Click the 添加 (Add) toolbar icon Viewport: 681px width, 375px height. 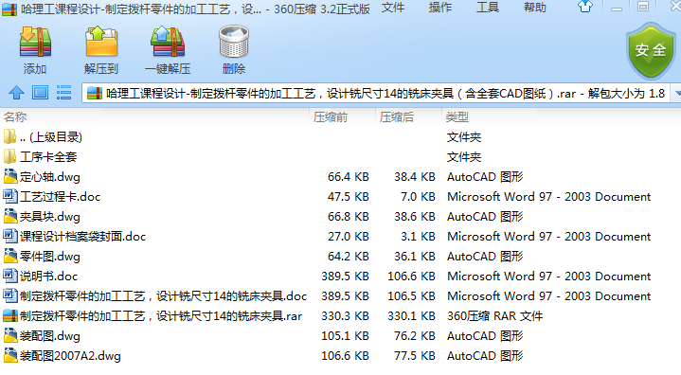[x=35, y=42]
